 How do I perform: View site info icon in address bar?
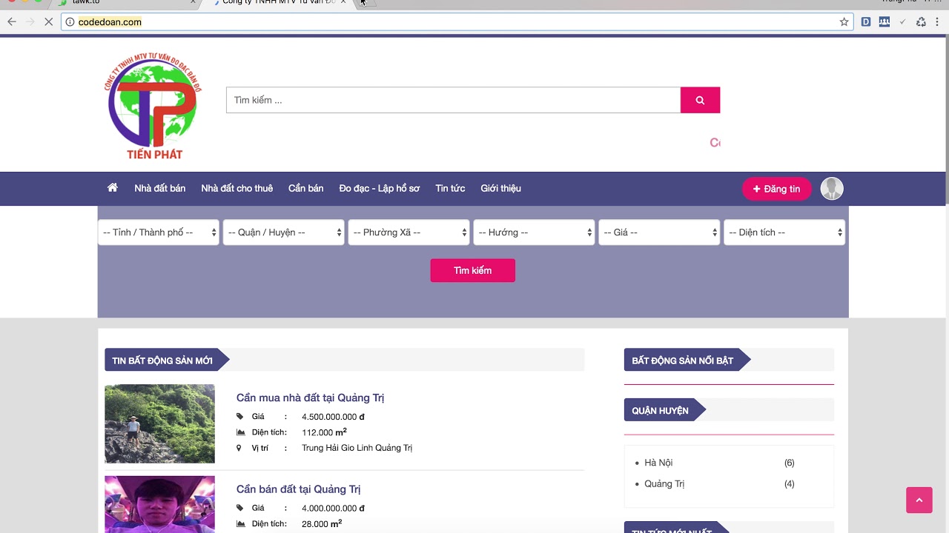pyautogui.click(x=70, y=22)
